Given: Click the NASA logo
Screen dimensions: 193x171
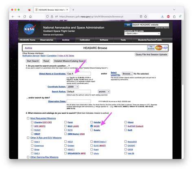Looking at the screenshot, I should pyautogui.click(x=30, y=29).
